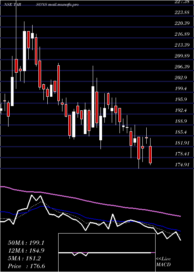Click the 213.39 price axis label
The height and width of the screenshot is (272, 194).
click(x=182, y=45)
